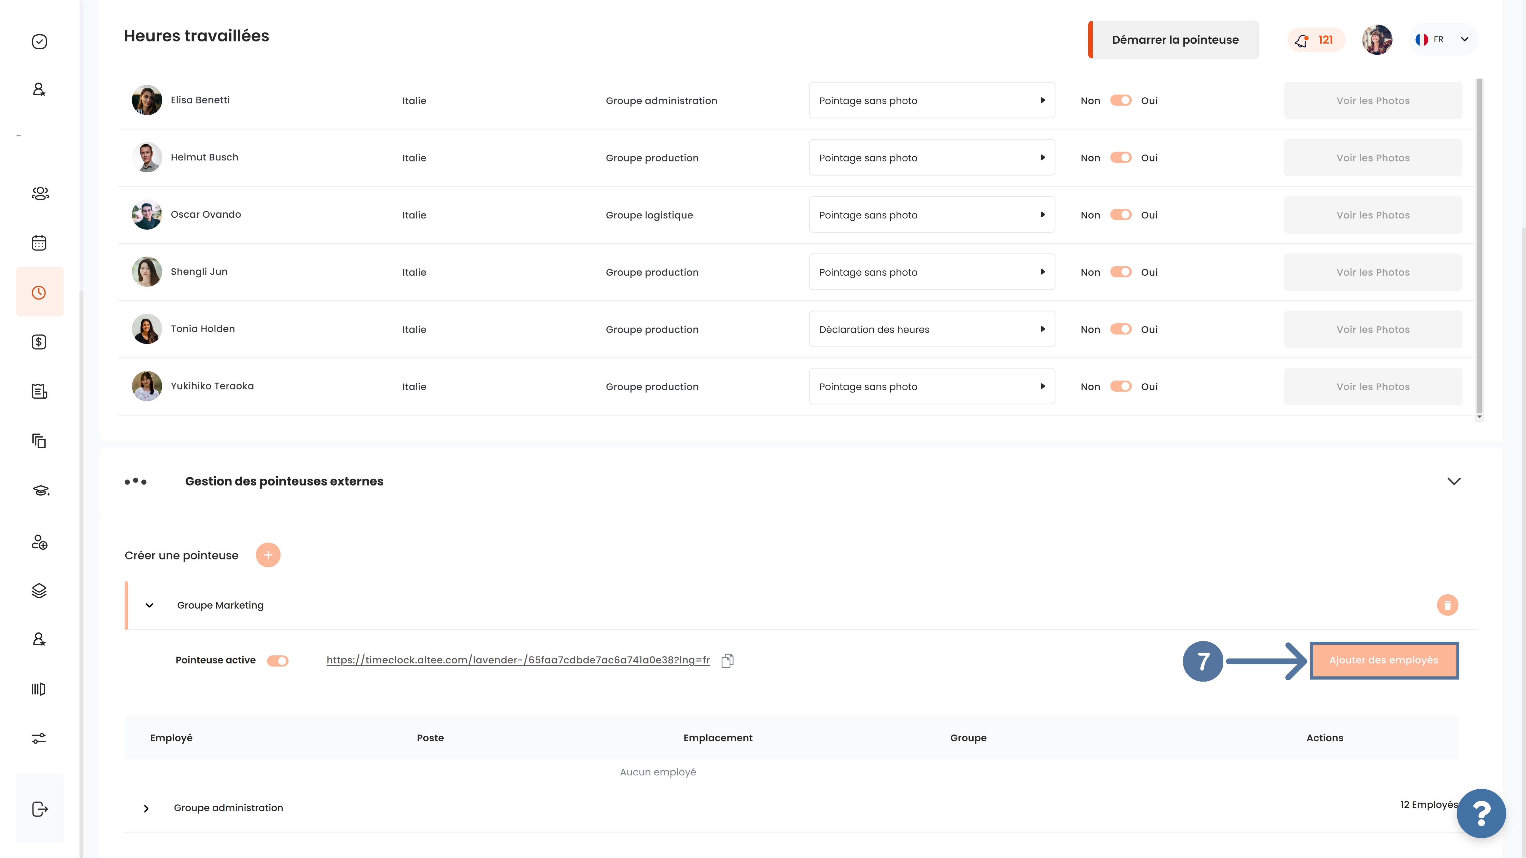Open pointage mode dropdown for Elisa Benetti

[932, 101]
